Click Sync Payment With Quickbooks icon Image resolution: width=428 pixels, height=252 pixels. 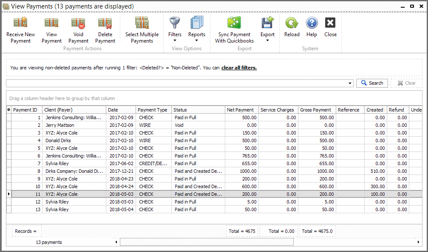pos(234,23)
